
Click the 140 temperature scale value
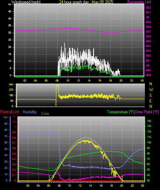pos(149,121)
